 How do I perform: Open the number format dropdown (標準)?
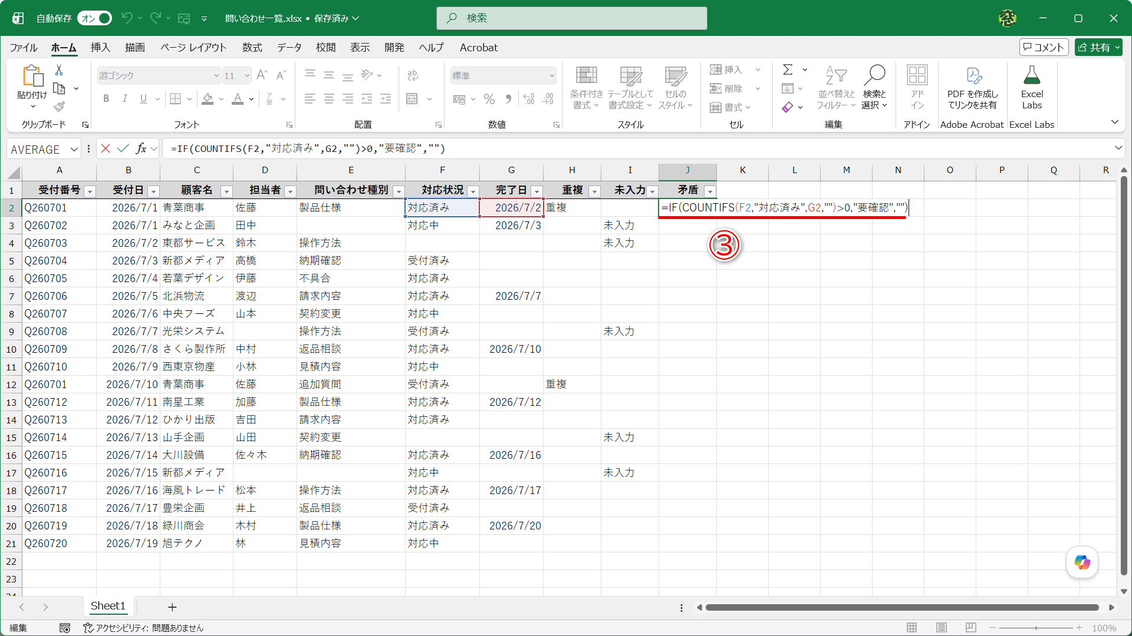552,75
